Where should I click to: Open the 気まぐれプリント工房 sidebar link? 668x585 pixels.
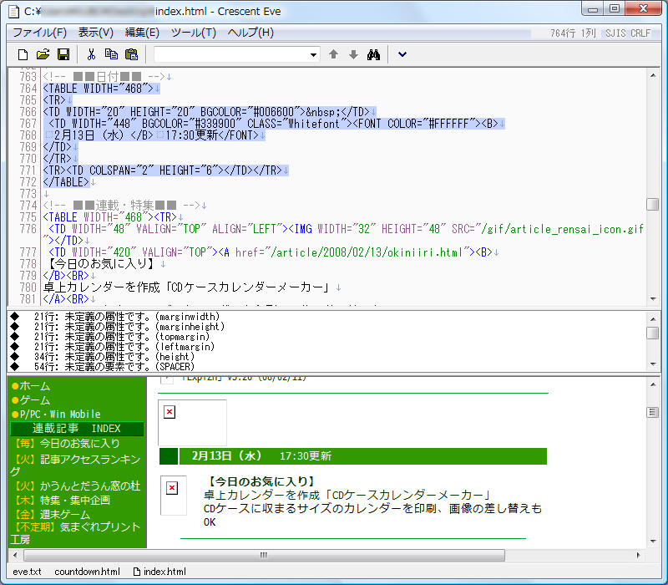click(x=75, y=533)
